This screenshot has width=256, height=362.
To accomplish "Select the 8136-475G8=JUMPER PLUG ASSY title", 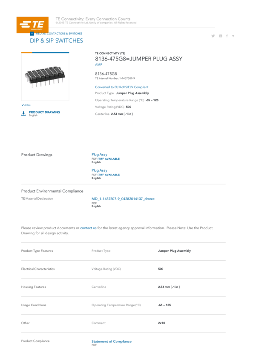I will click(139, 59).
